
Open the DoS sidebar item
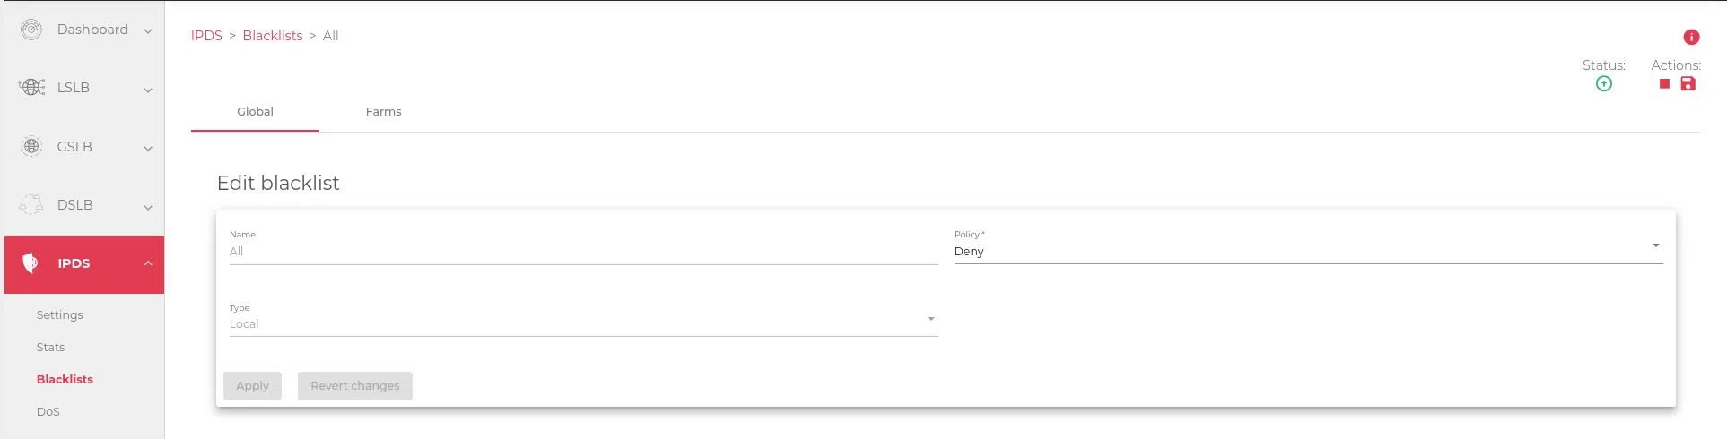[x=48, y=411]
